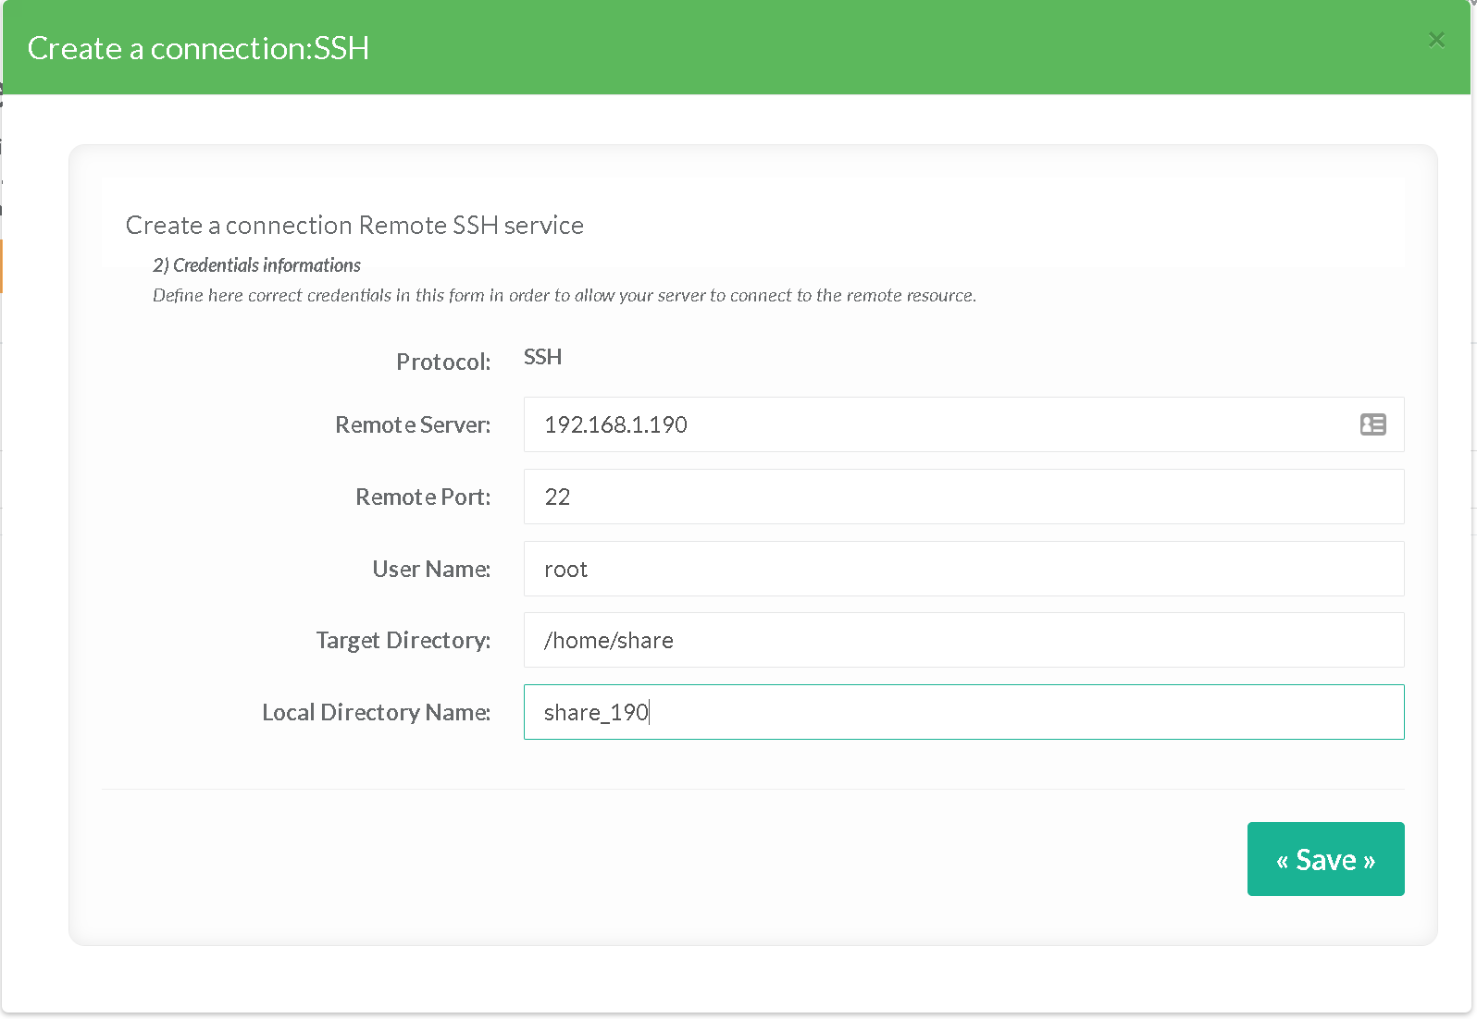Click the Target Directory field /home/share
This screenshot has width=1477, height=1019.
tap(962, 640)
